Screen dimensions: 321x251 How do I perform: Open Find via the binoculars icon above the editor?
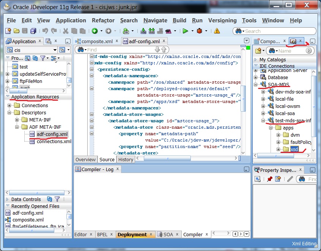pyautogui.click(x=80, y=50)
